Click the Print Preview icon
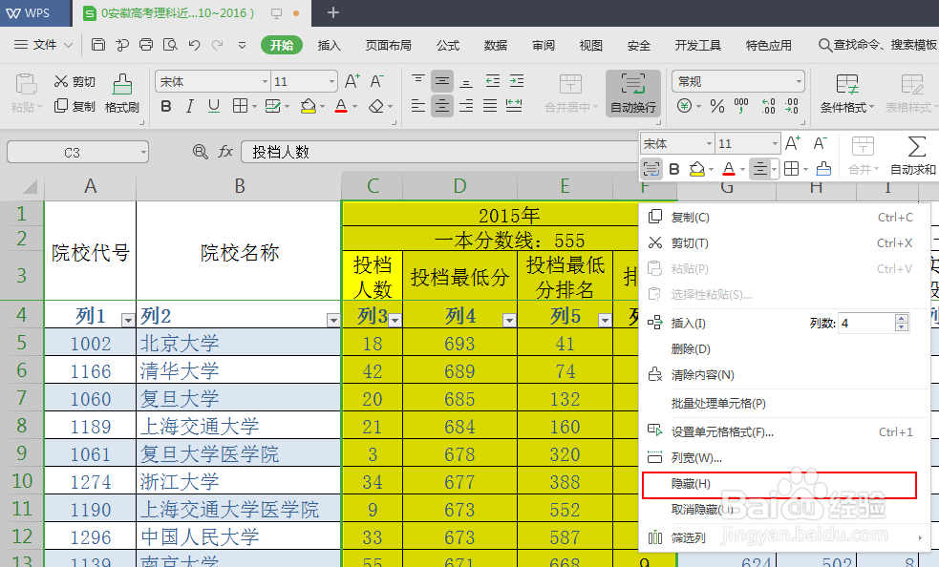 tap(170, 44)
